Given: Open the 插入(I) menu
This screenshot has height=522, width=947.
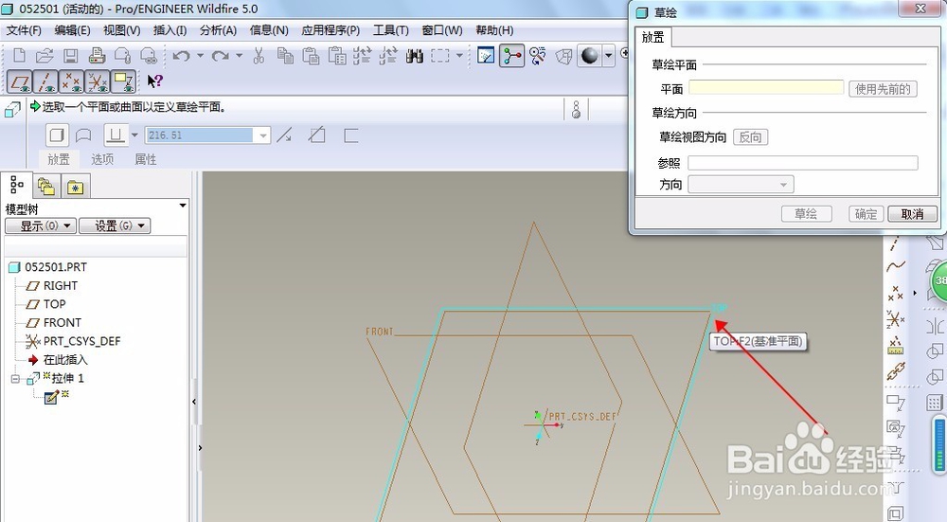Looking at the screenshot, I should [170, 30].
